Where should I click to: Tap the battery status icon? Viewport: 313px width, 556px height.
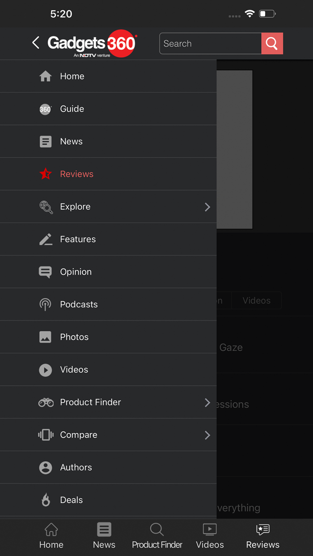tap(267, 14)
